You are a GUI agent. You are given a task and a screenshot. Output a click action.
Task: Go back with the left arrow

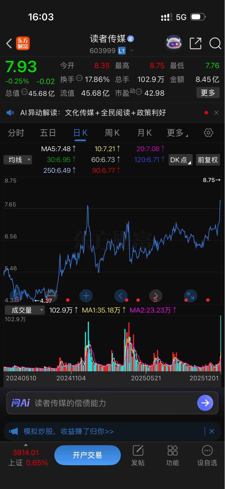(x=9, y=44)
